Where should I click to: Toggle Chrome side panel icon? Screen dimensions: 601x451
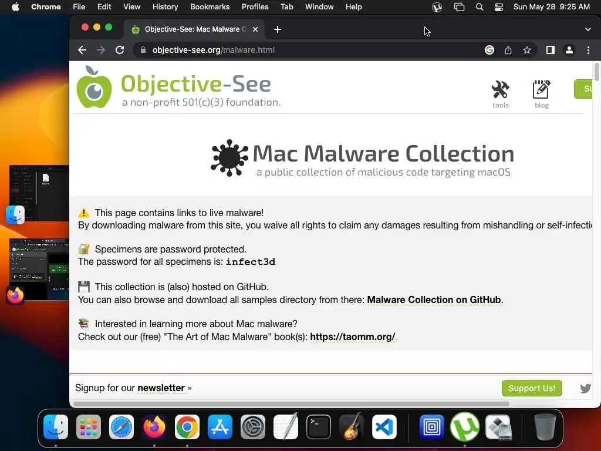(551, 50)
